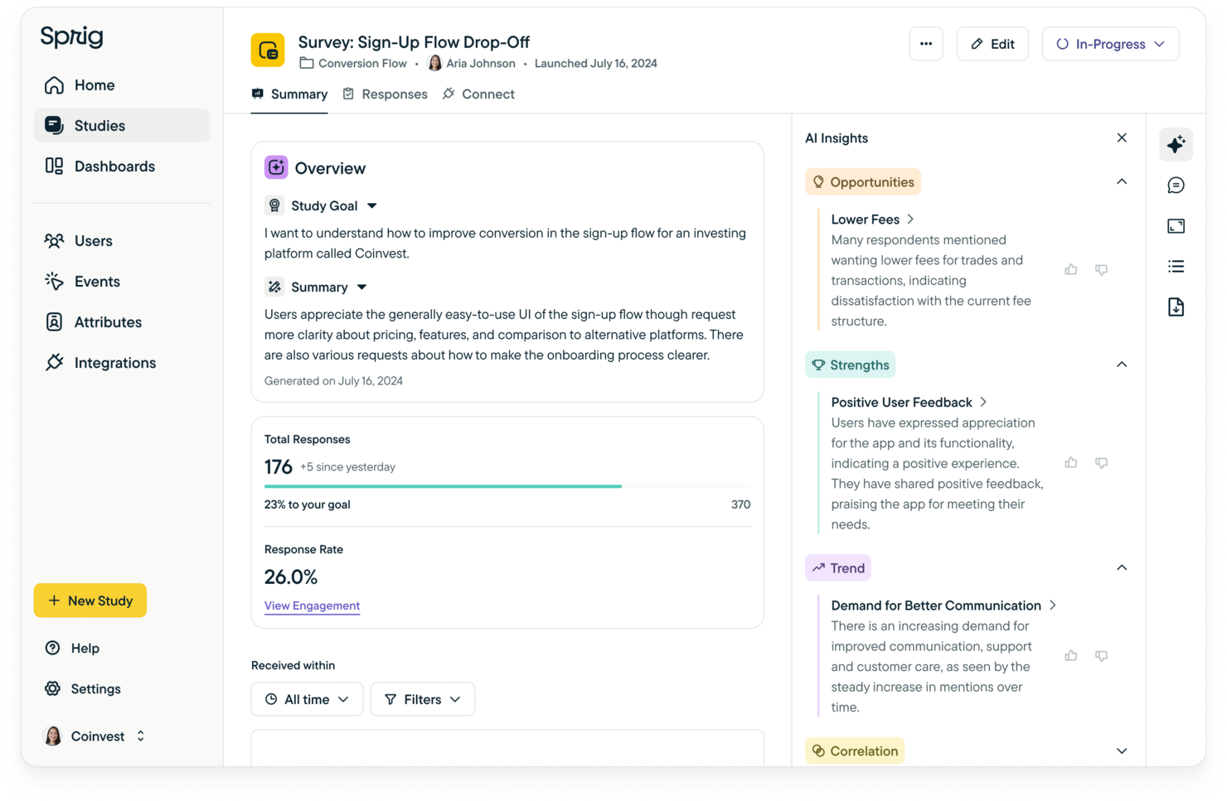Thumbs up the Demand for Better Communication insight
Image resolution: width=1227 pixels, height=801 pixels.
click(x=1070, y=655)
